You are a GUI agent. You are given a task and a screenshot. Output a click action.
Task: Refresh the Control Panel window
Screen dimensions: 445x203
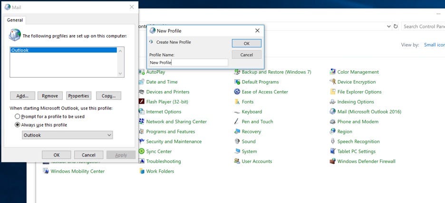pos(396,27)
